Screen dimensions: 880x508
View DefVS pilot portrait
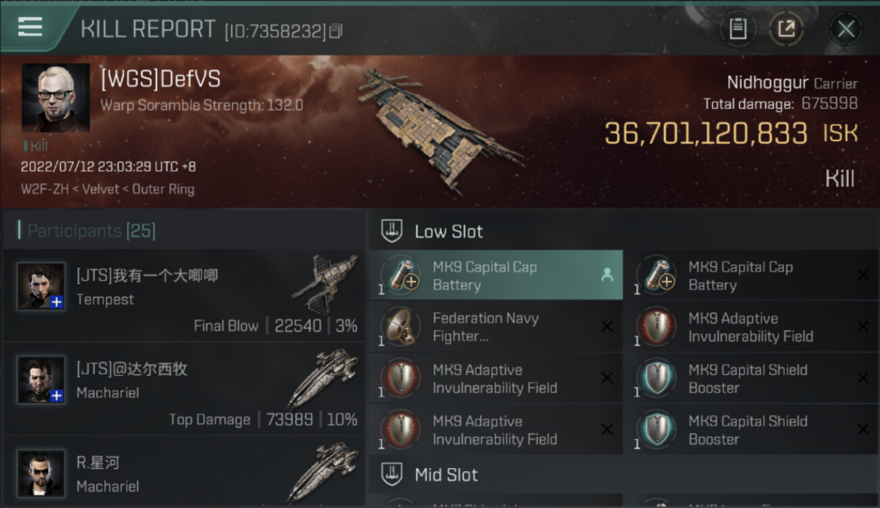(56, 98)
